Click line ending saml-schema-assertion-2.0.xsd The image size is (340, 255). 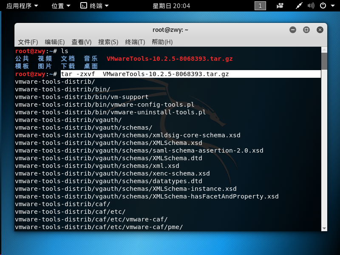click(139, 150)
